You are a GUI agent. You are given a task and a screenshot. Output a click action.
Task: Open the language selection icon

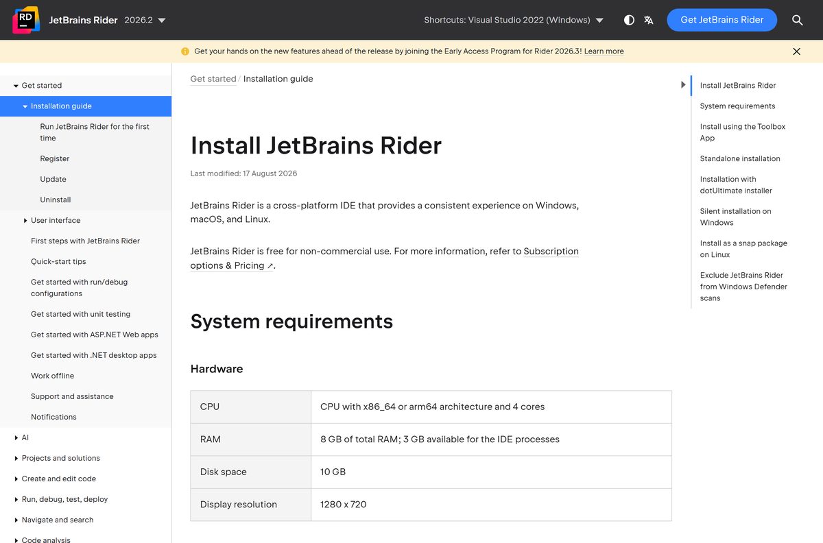(x=649, y=20)
